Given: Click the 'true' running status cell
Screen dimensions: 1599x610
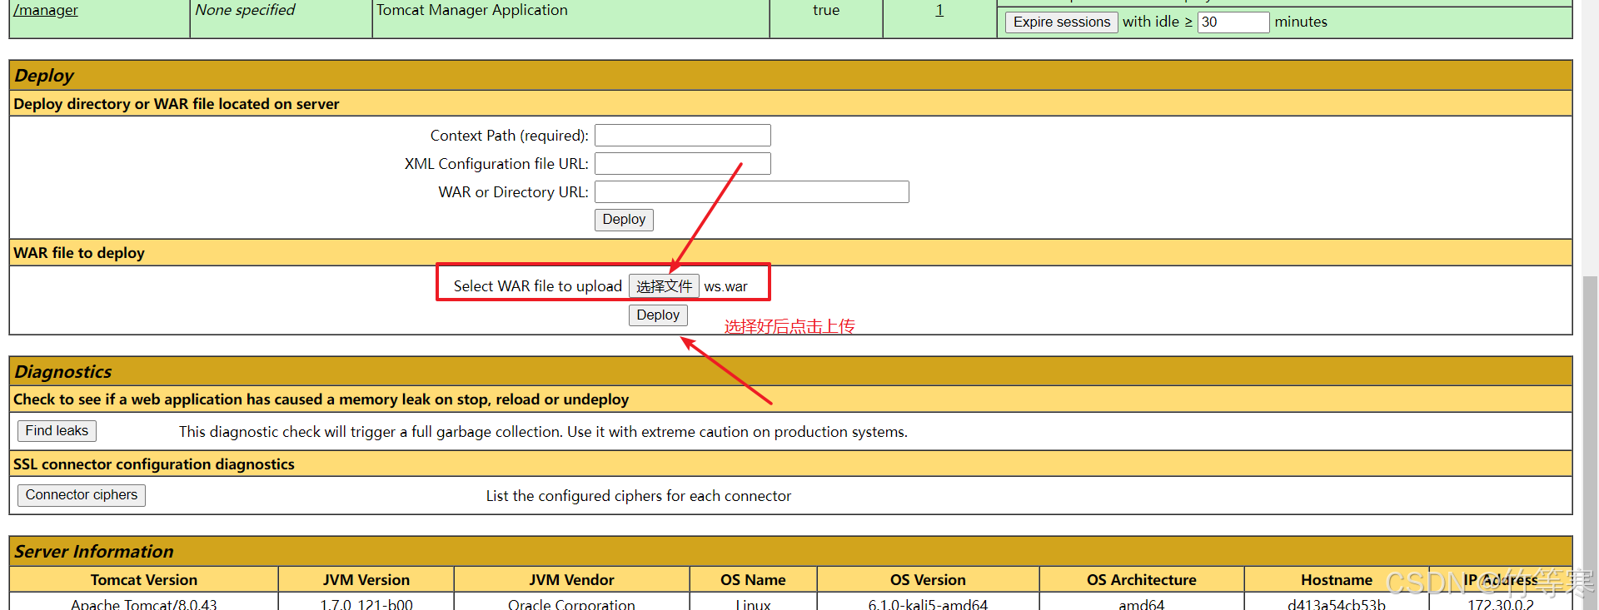Looking at the screenshot, I should pos(826,18).
